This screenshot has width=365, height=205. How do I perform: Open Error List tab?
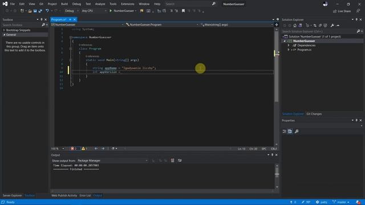[x=85, y=195]
